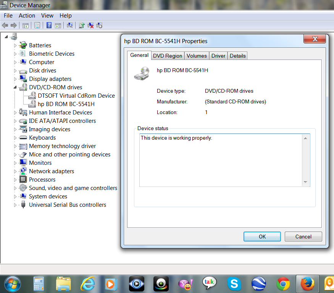Open the File menu

click(x=8, y=16)
